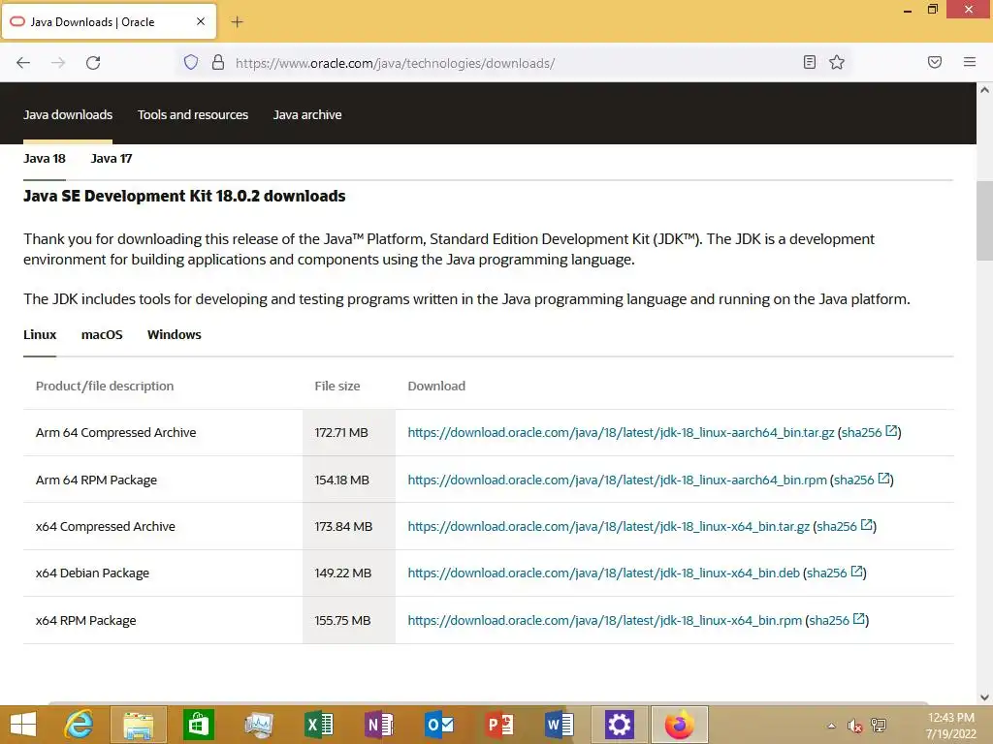
Task: Click the 'Product/file description' column header
Action: (x=105, y=386)
